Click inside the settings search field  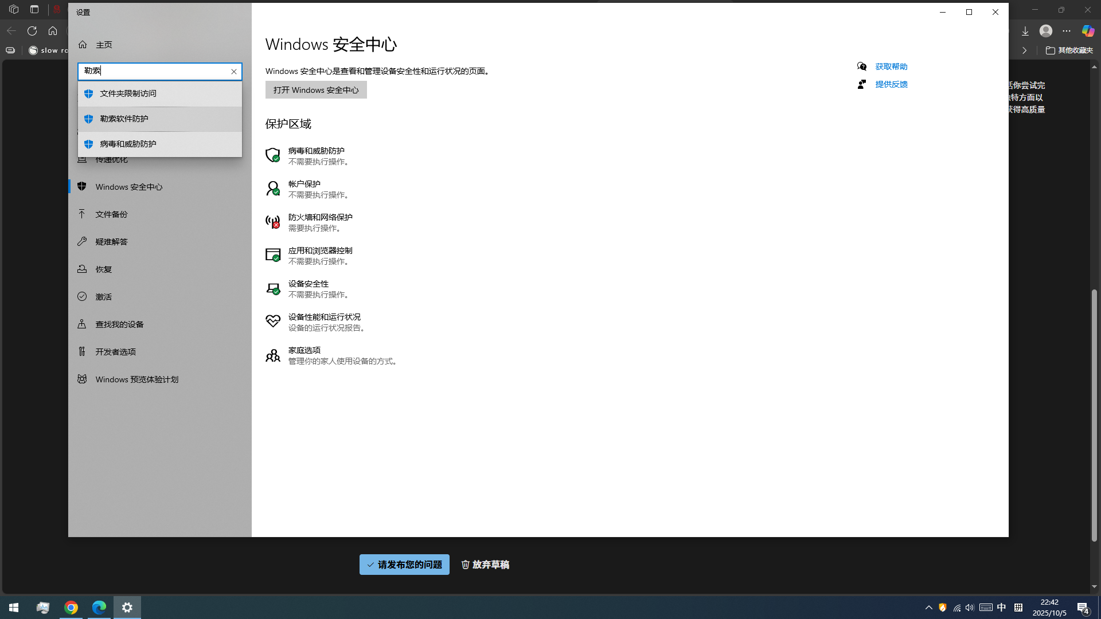coord(155,71)
